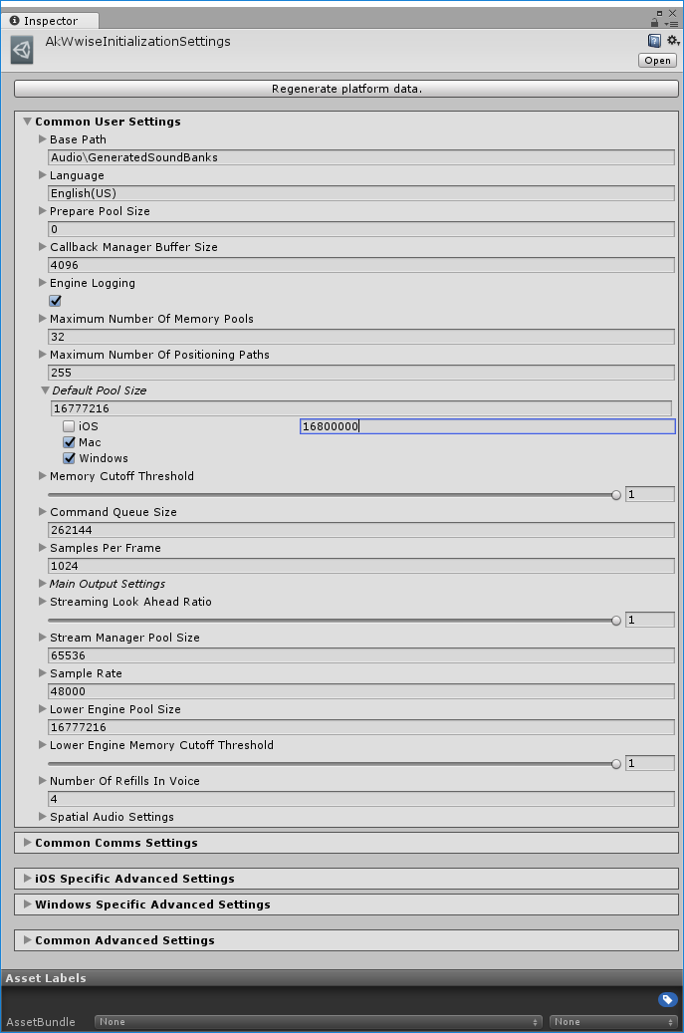
Task: Select the Inspector tab
Action: point(50,21)
